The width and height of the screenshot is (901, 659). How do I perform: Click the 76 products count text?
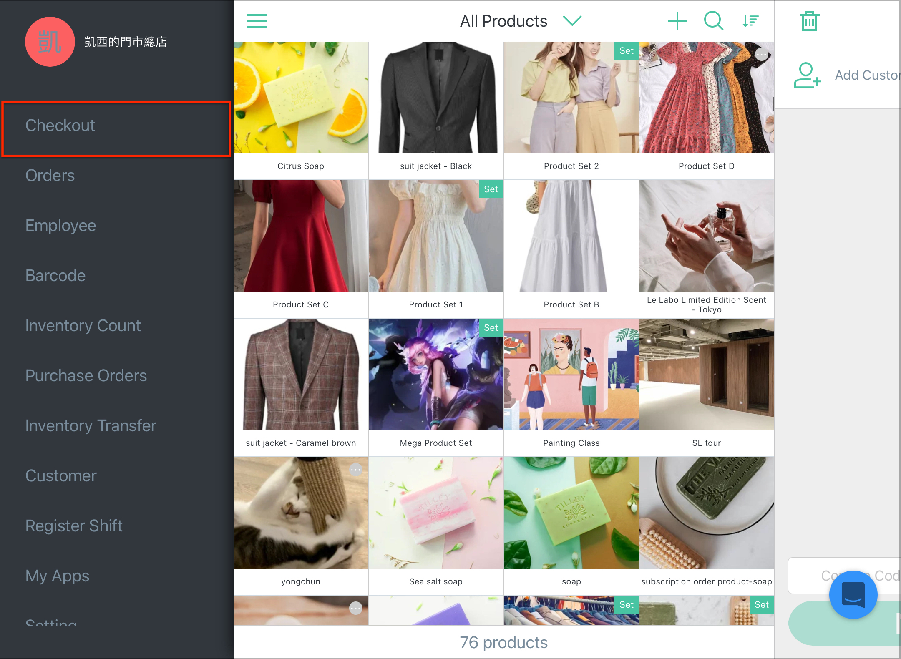pyautogui.click(x=503, y=643)
